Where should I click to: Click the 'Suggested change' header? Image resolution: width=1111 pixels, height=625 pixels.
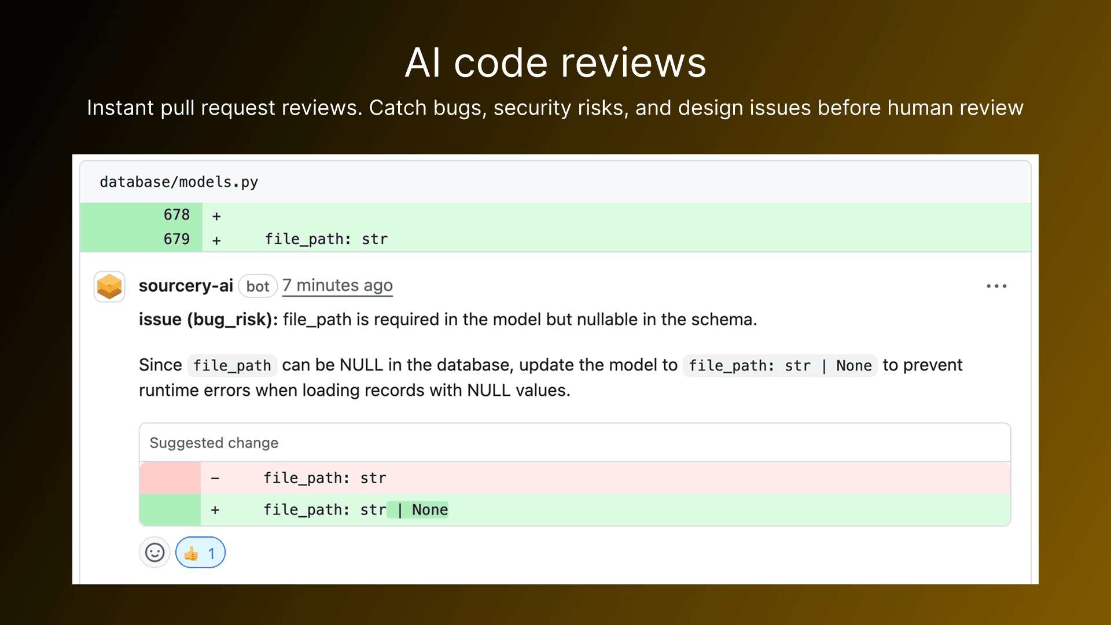tap(214, 443)
